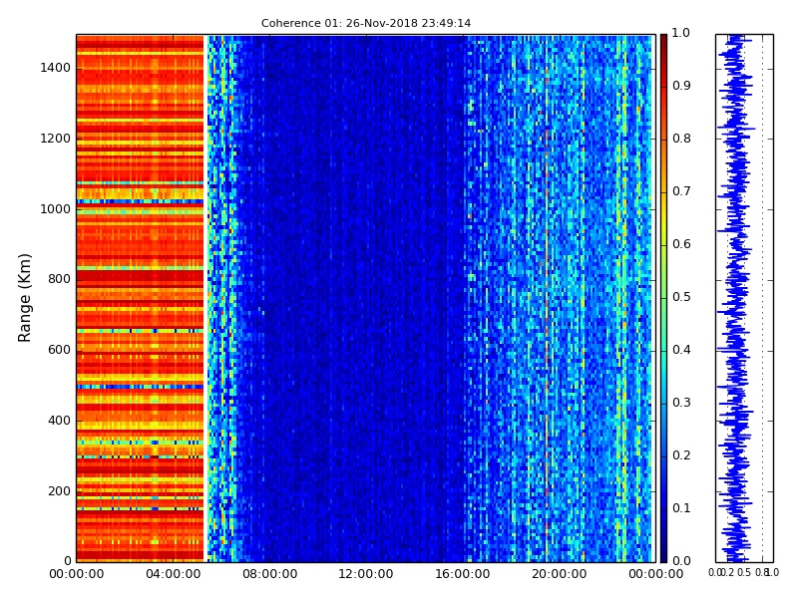Viewport: 798px width, 598px height.
Task: Click the '16:00:00' time axis label
Action: point(463,574)
